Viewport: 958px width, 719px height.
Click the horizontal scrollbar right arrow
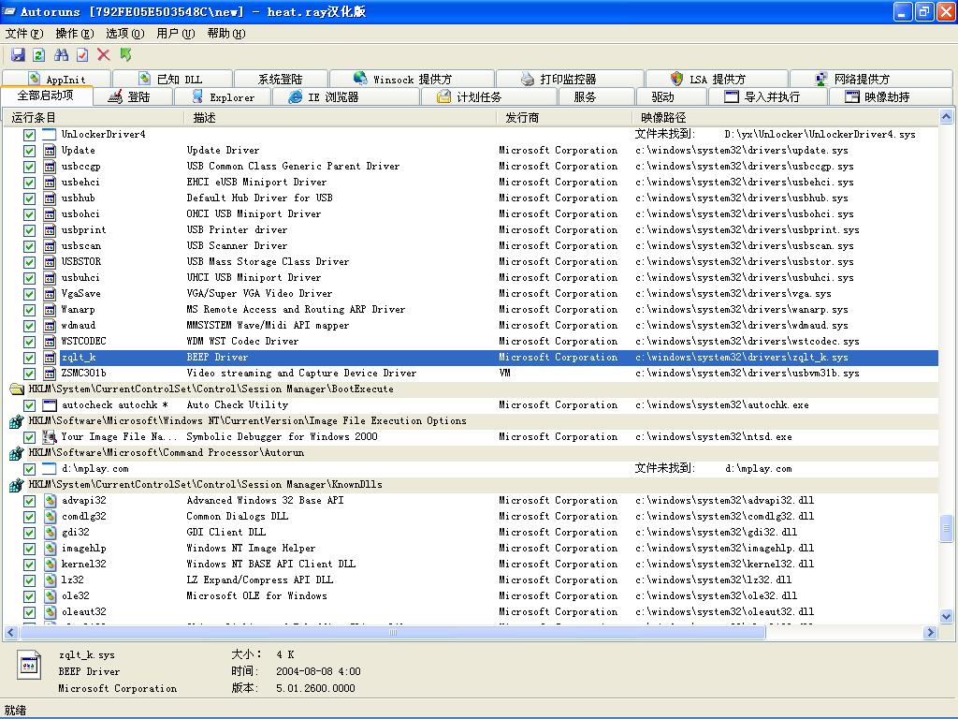pos(931,633)
